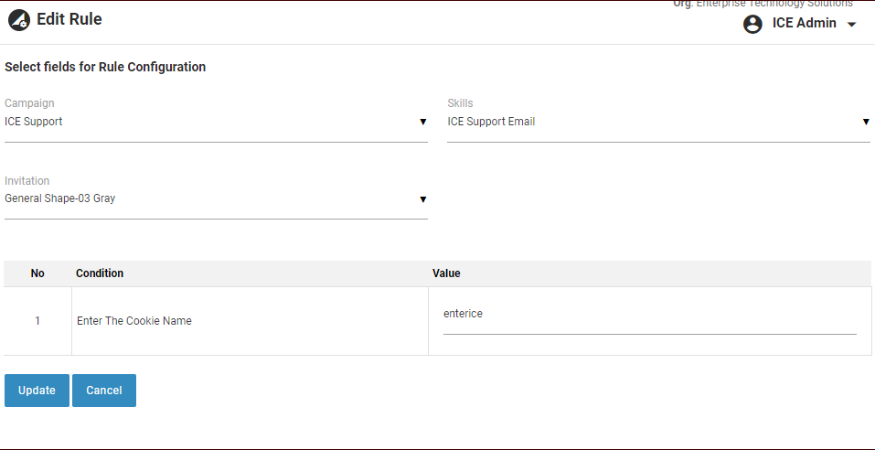Click the Condition column header
This screenshot has width=875, height=450.
pyautogui.click(x=100, y=273)
